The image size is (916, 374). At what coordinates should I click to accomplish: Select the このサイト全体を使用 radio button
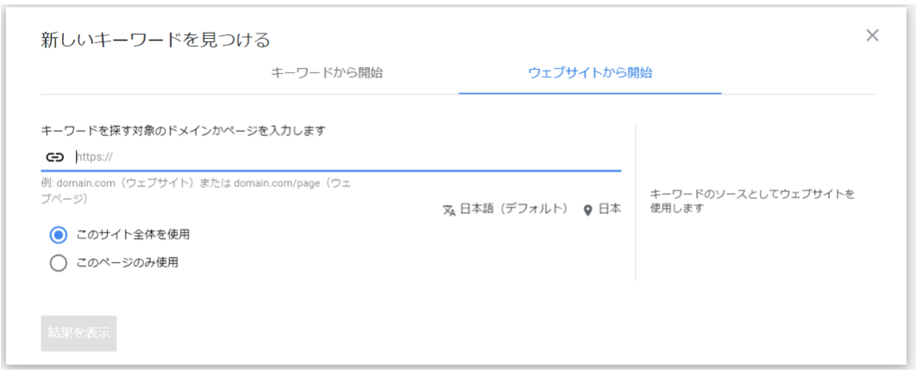(x=59, y=235)
